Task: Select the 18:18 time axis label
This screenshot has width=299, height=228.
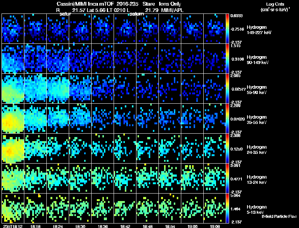Action: point(35,226)
